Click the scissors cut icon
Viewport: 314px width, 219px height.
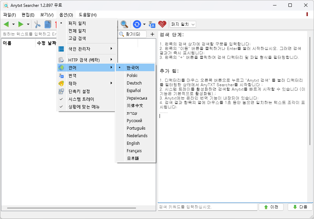(x=37, y=24)
